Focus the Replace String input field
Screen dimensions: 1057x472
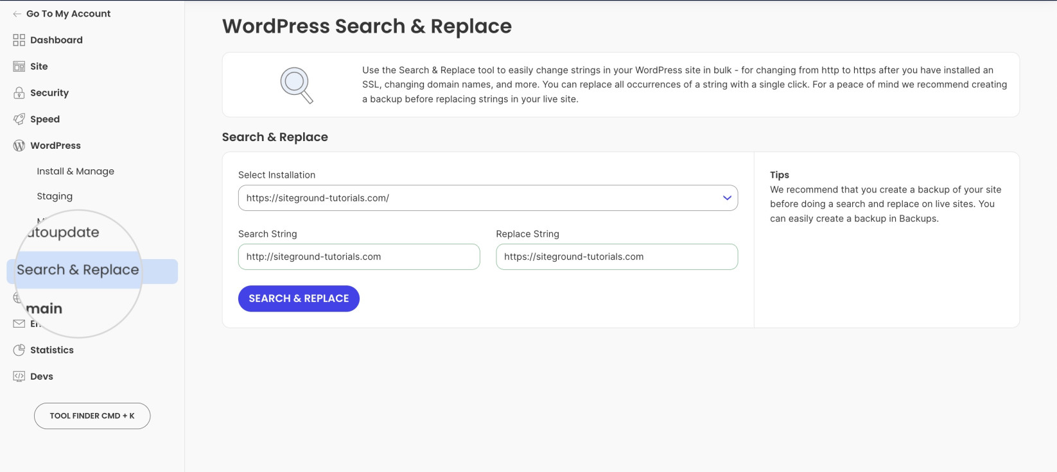[x=616, y=257]
